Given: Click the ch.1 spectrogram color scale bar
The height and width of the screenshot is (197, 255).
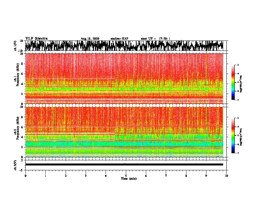Looking at the screenshot, I should pos(233,82).
